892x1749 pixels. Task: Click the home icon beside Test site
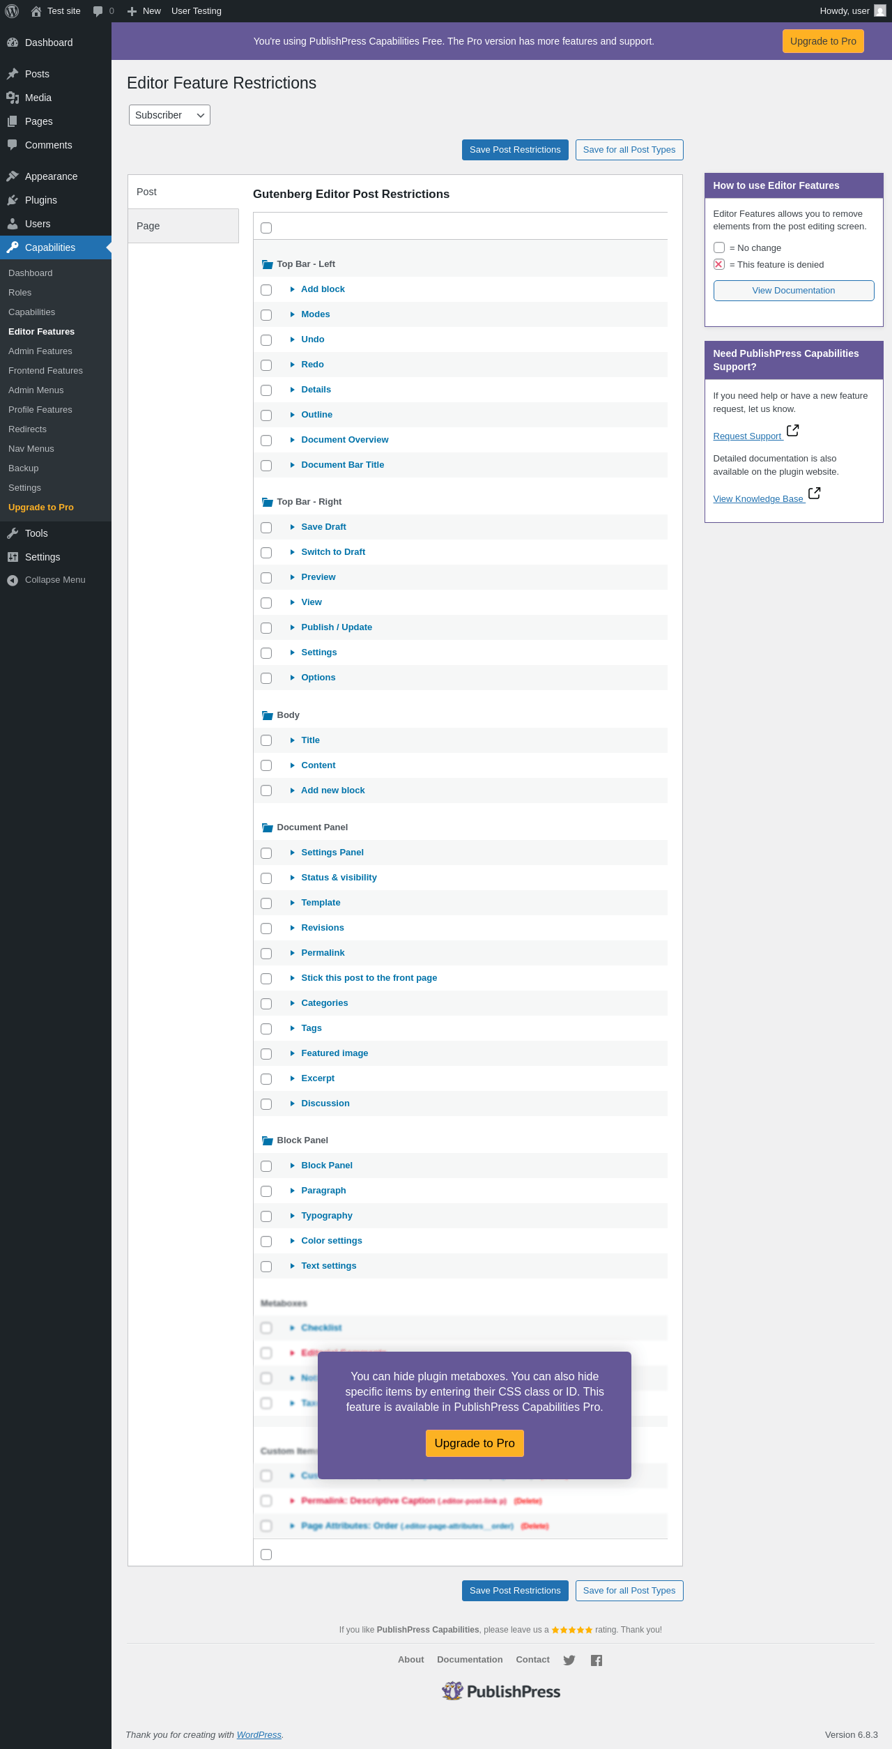coord(36,11)
